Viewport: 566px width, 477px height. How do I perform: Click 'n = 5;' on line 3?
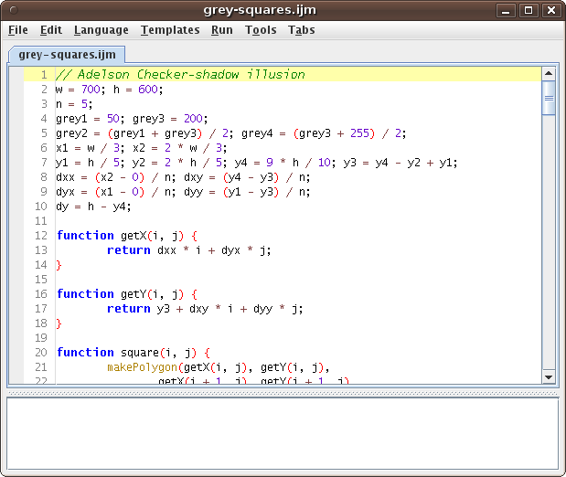coord(74,104)
